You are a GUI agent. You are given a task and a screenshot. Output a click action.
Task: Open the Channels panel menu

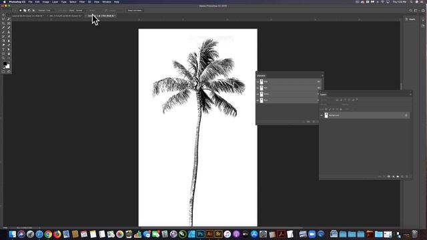point(322,75)
